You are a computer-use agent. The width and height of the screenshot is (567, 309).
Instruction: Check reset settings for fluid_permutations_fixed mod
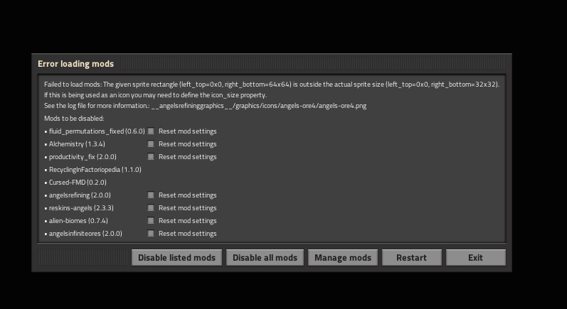(x=151, y=131)
